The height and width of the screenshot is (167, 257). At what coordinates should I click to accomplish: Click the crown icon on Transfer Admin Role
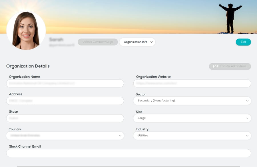(x=215, y=66)
